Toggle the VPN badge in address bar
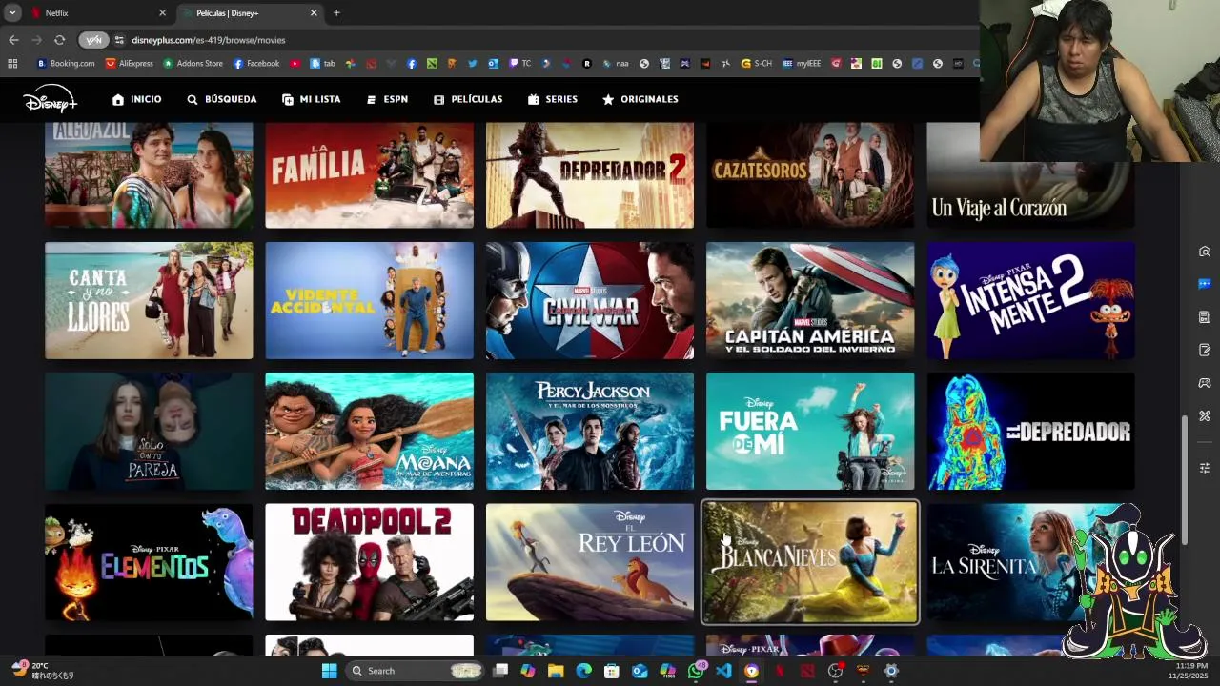 point(93,40)
